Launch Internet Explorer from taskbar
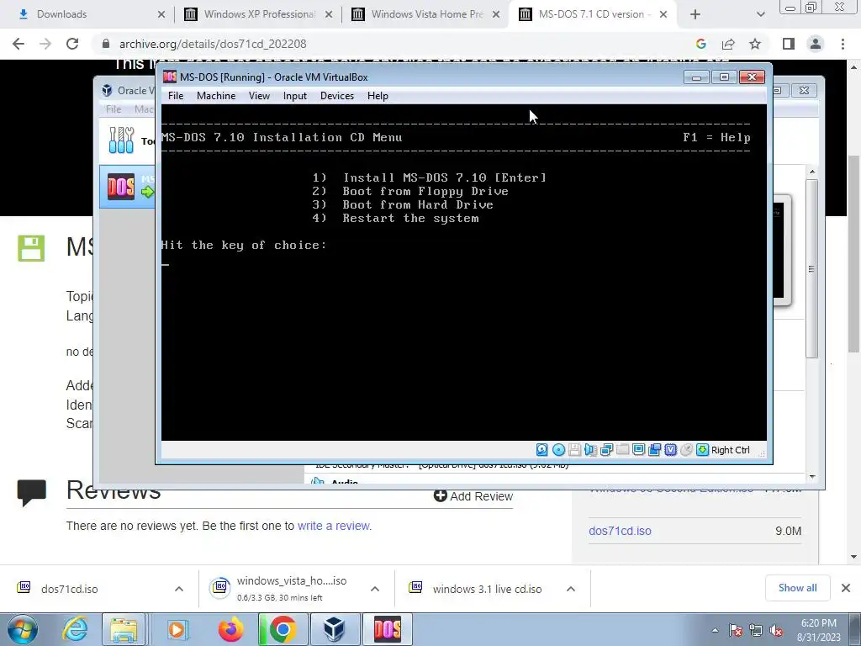861x646 pixels. coord(75,629)
